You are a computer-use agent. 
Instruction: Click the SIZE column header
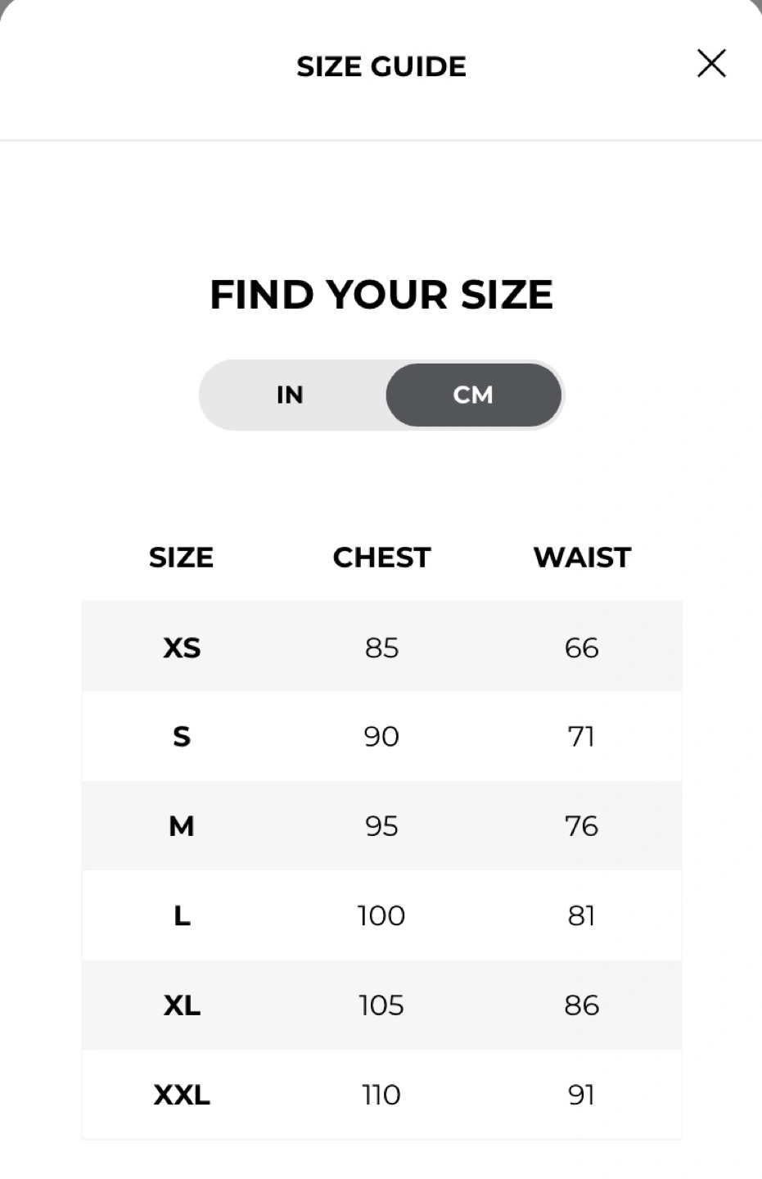point(181,558)
